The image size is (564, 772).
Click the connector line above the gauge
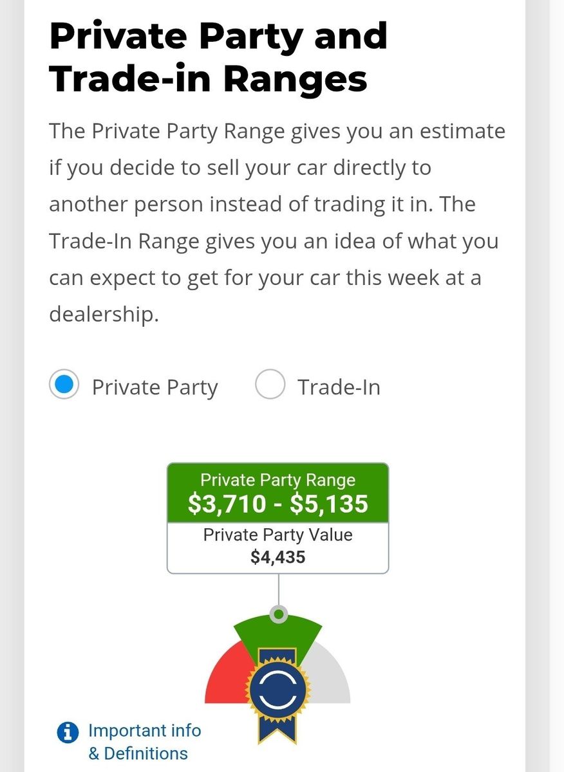pos(278,590)
